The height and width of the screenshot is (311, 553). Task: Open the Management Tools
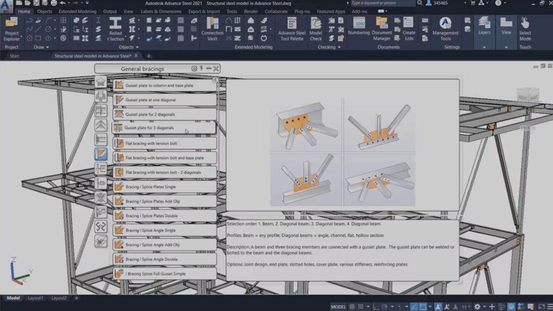445,29
